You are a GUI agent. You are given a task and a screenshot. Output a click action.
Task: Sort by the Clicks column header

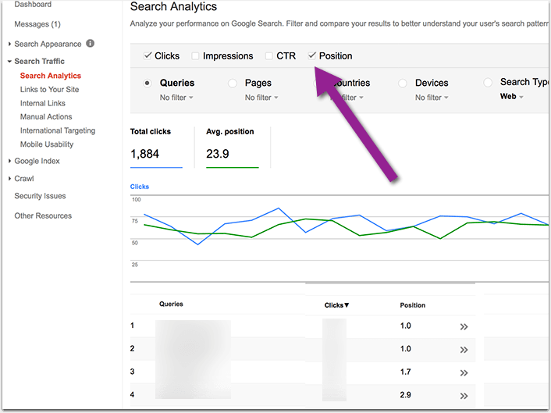click(336, 305)
